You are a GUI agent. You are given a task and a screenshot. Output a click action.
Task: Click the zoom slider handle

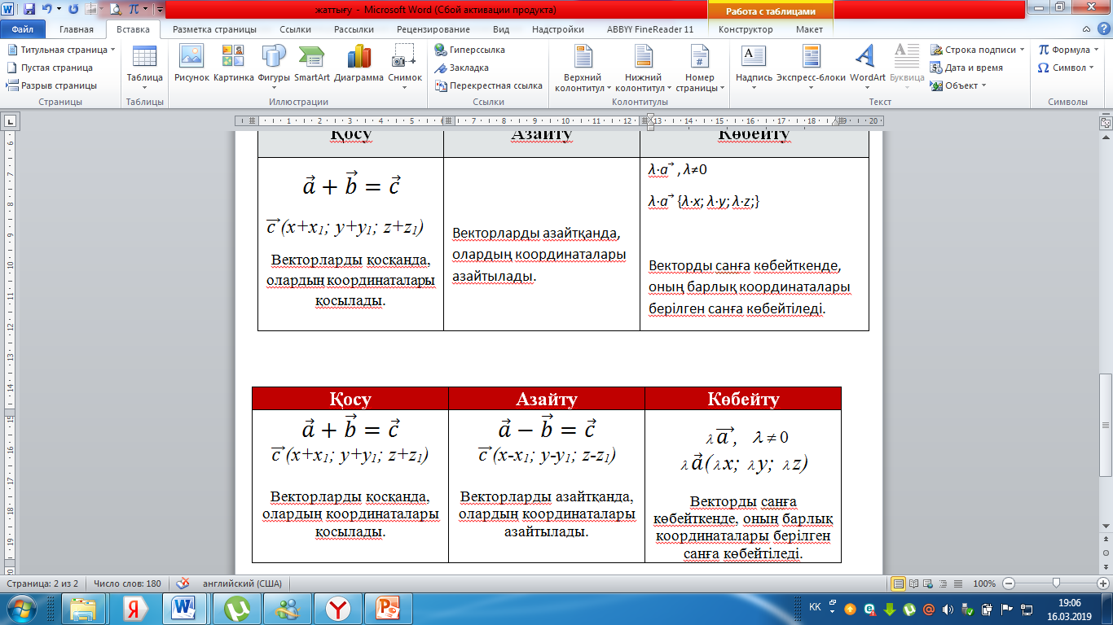point(1056,583)
